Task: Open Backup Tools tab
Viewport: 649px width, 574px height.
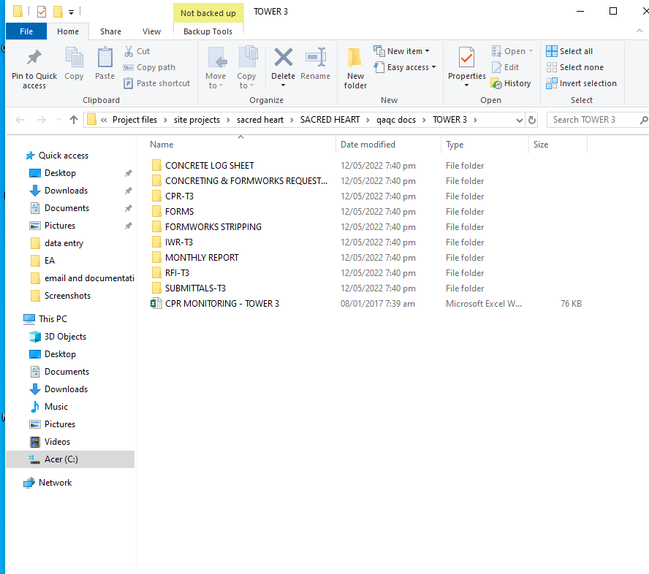Action: pyautogui.click(x=208, y=31)
